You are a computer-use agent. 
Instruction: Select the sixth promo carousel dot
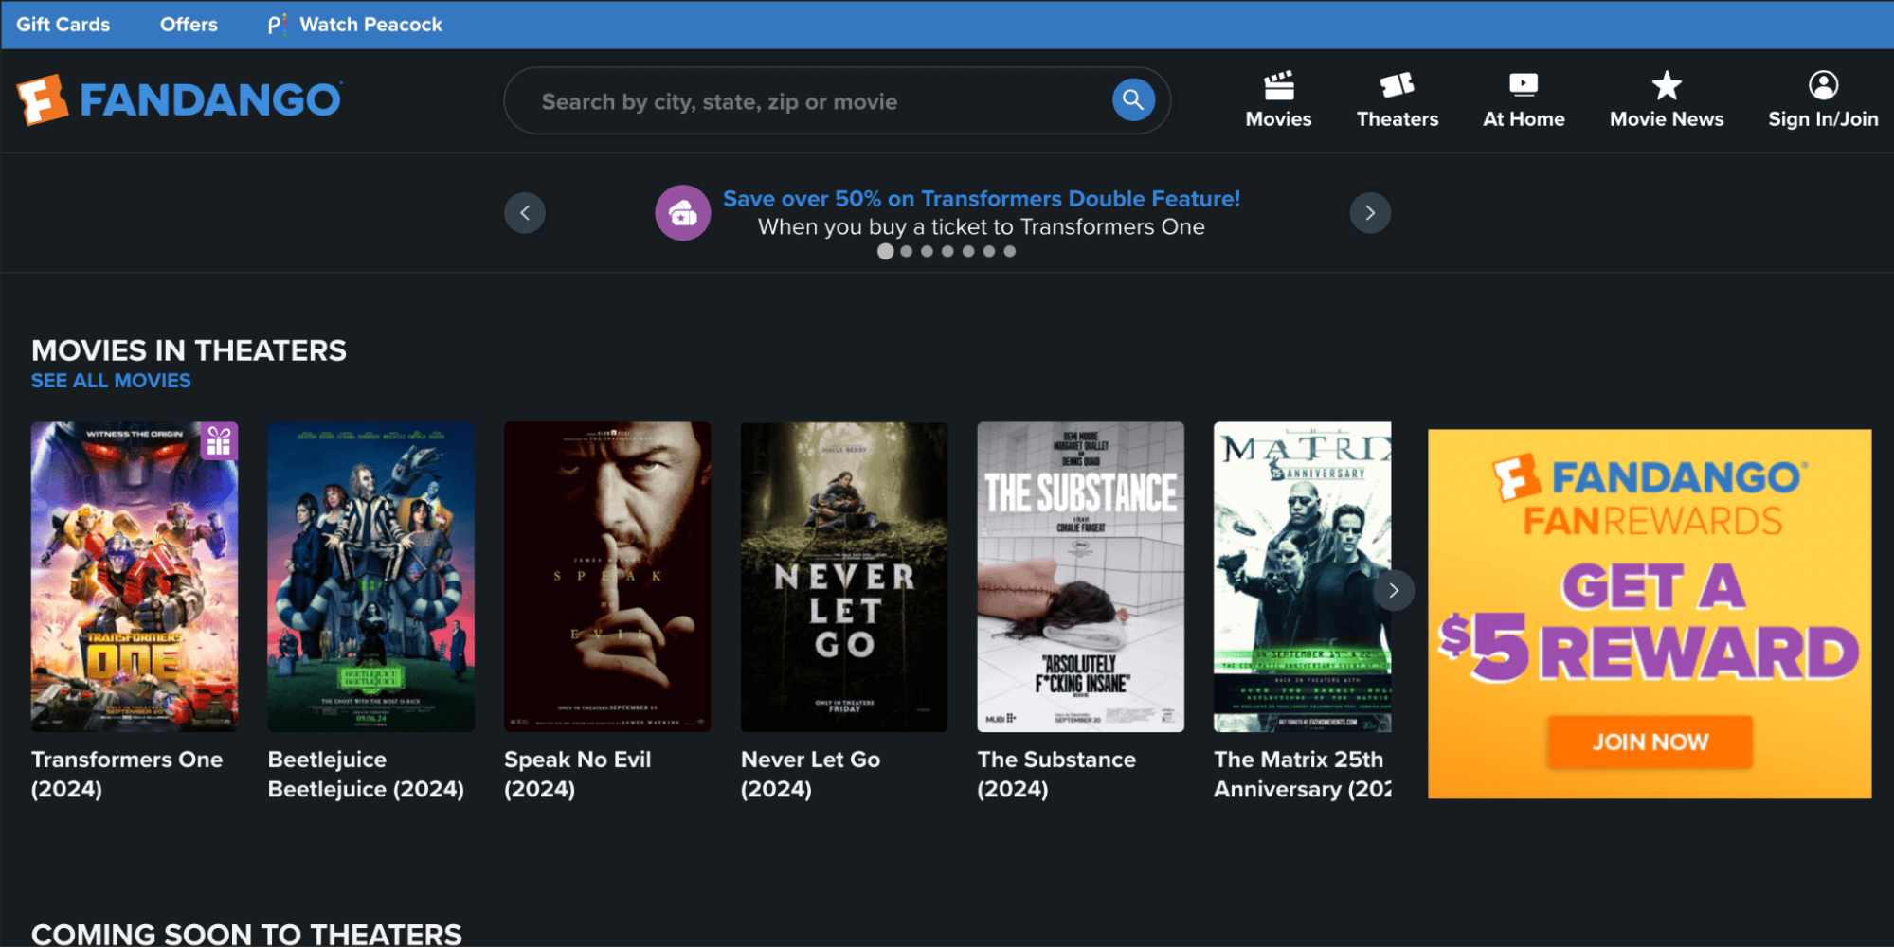point(989,251)
